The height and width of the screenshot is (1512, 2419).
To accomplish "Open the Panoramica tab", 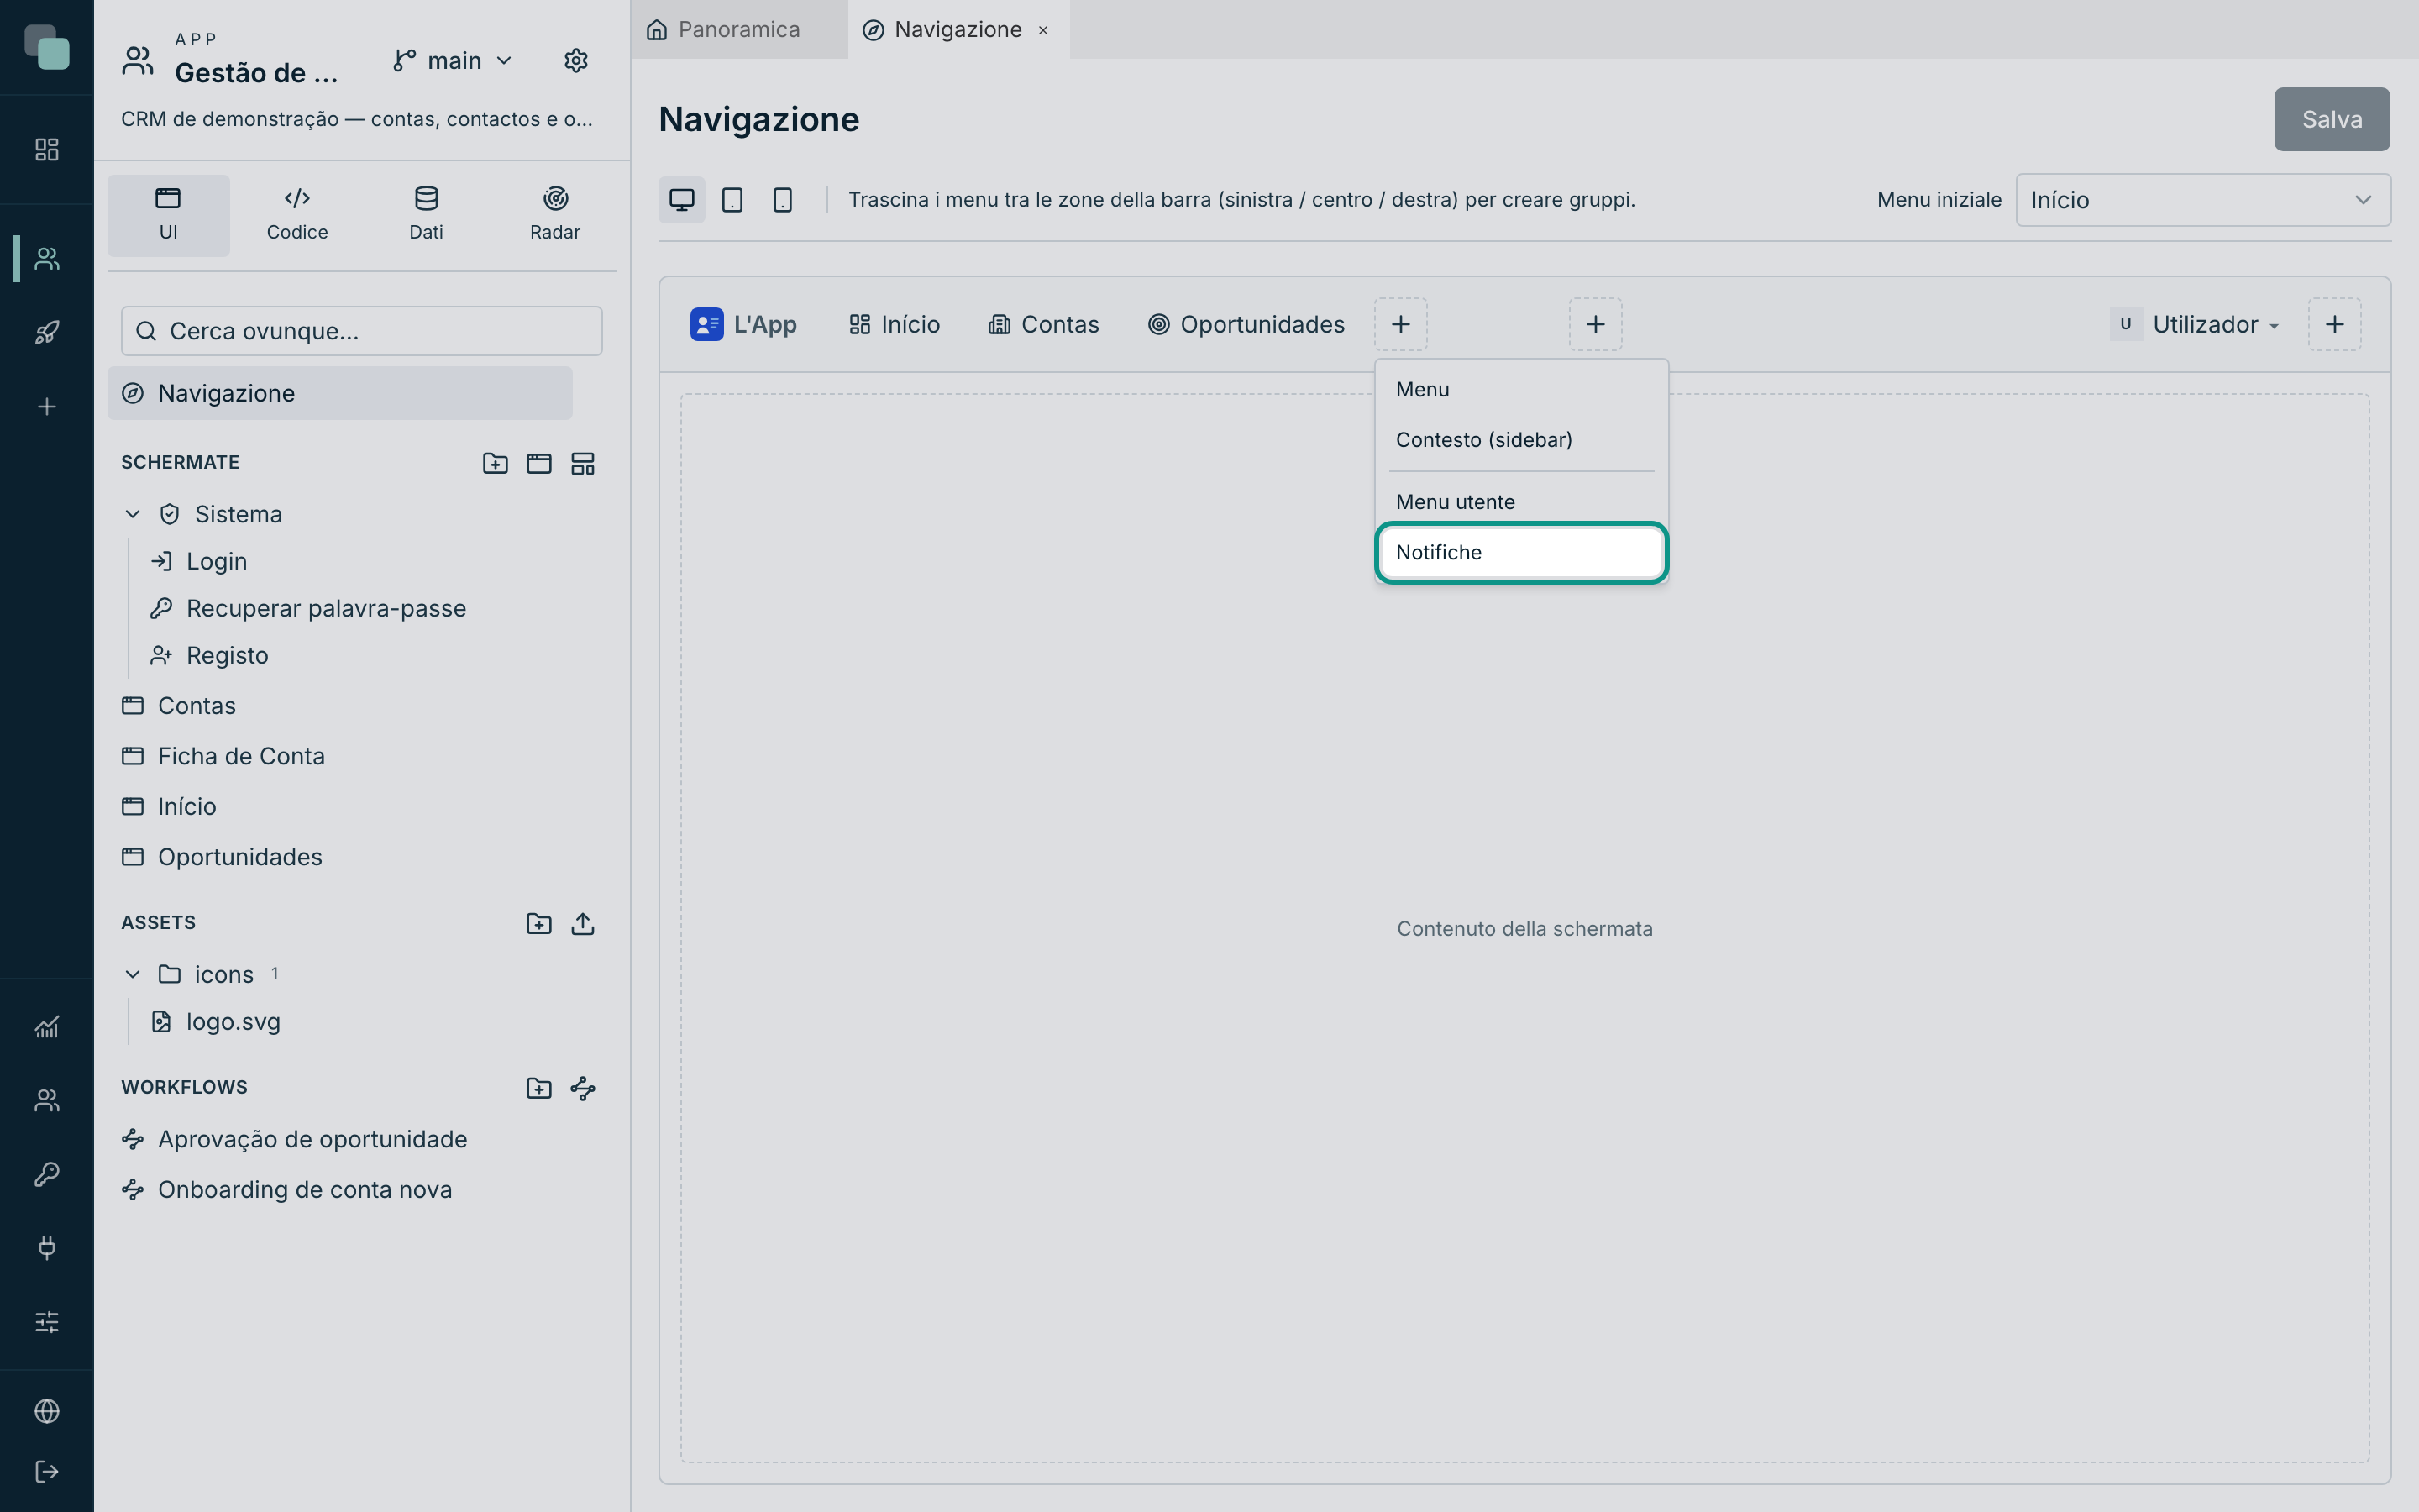I will [x=737, y=30].
